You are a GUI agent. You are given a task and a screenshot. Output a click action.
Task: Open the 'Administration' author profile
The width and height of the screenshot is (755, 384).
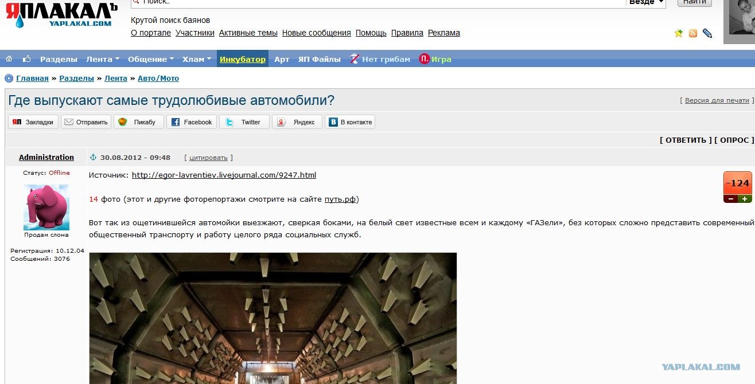point(46,157)
